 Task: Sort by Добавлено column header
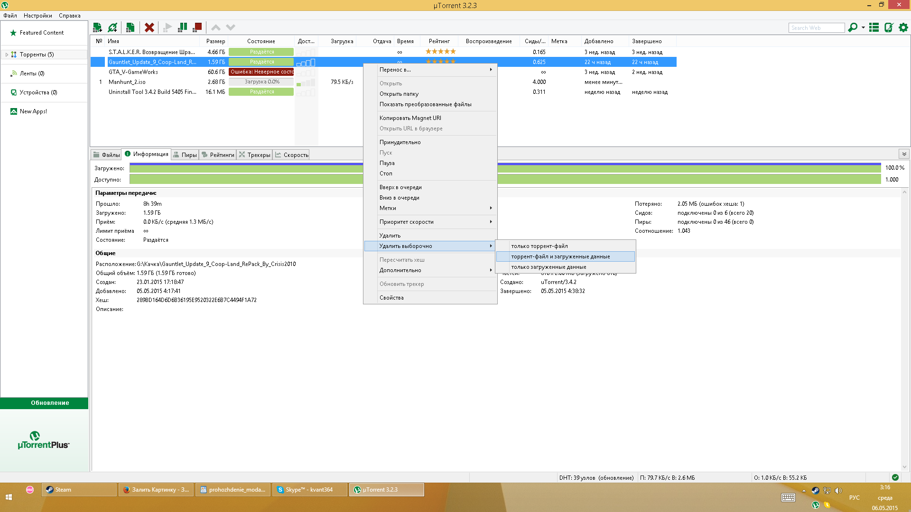click(605, 41)
